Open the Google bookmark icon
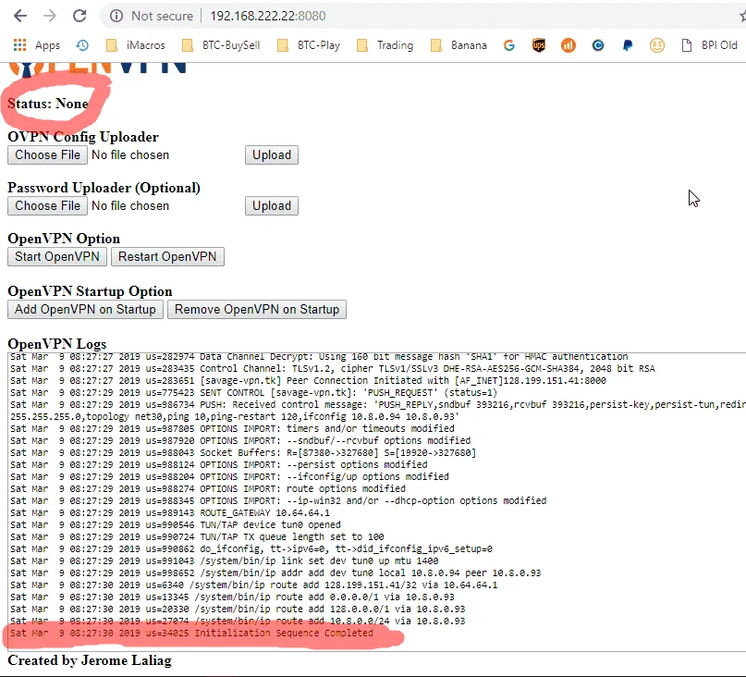Image resolution: width=746 pixels, height=677 pixels. [x=509, y=45]
